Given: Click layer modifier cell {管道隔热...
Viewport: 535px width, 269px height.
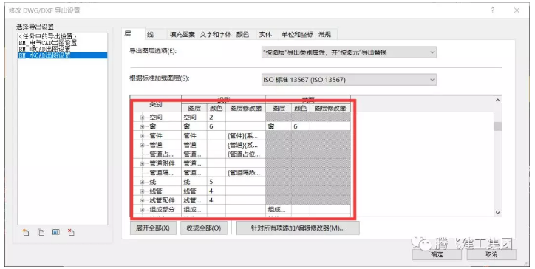Looking at the screenshot, I should (245, 172).
